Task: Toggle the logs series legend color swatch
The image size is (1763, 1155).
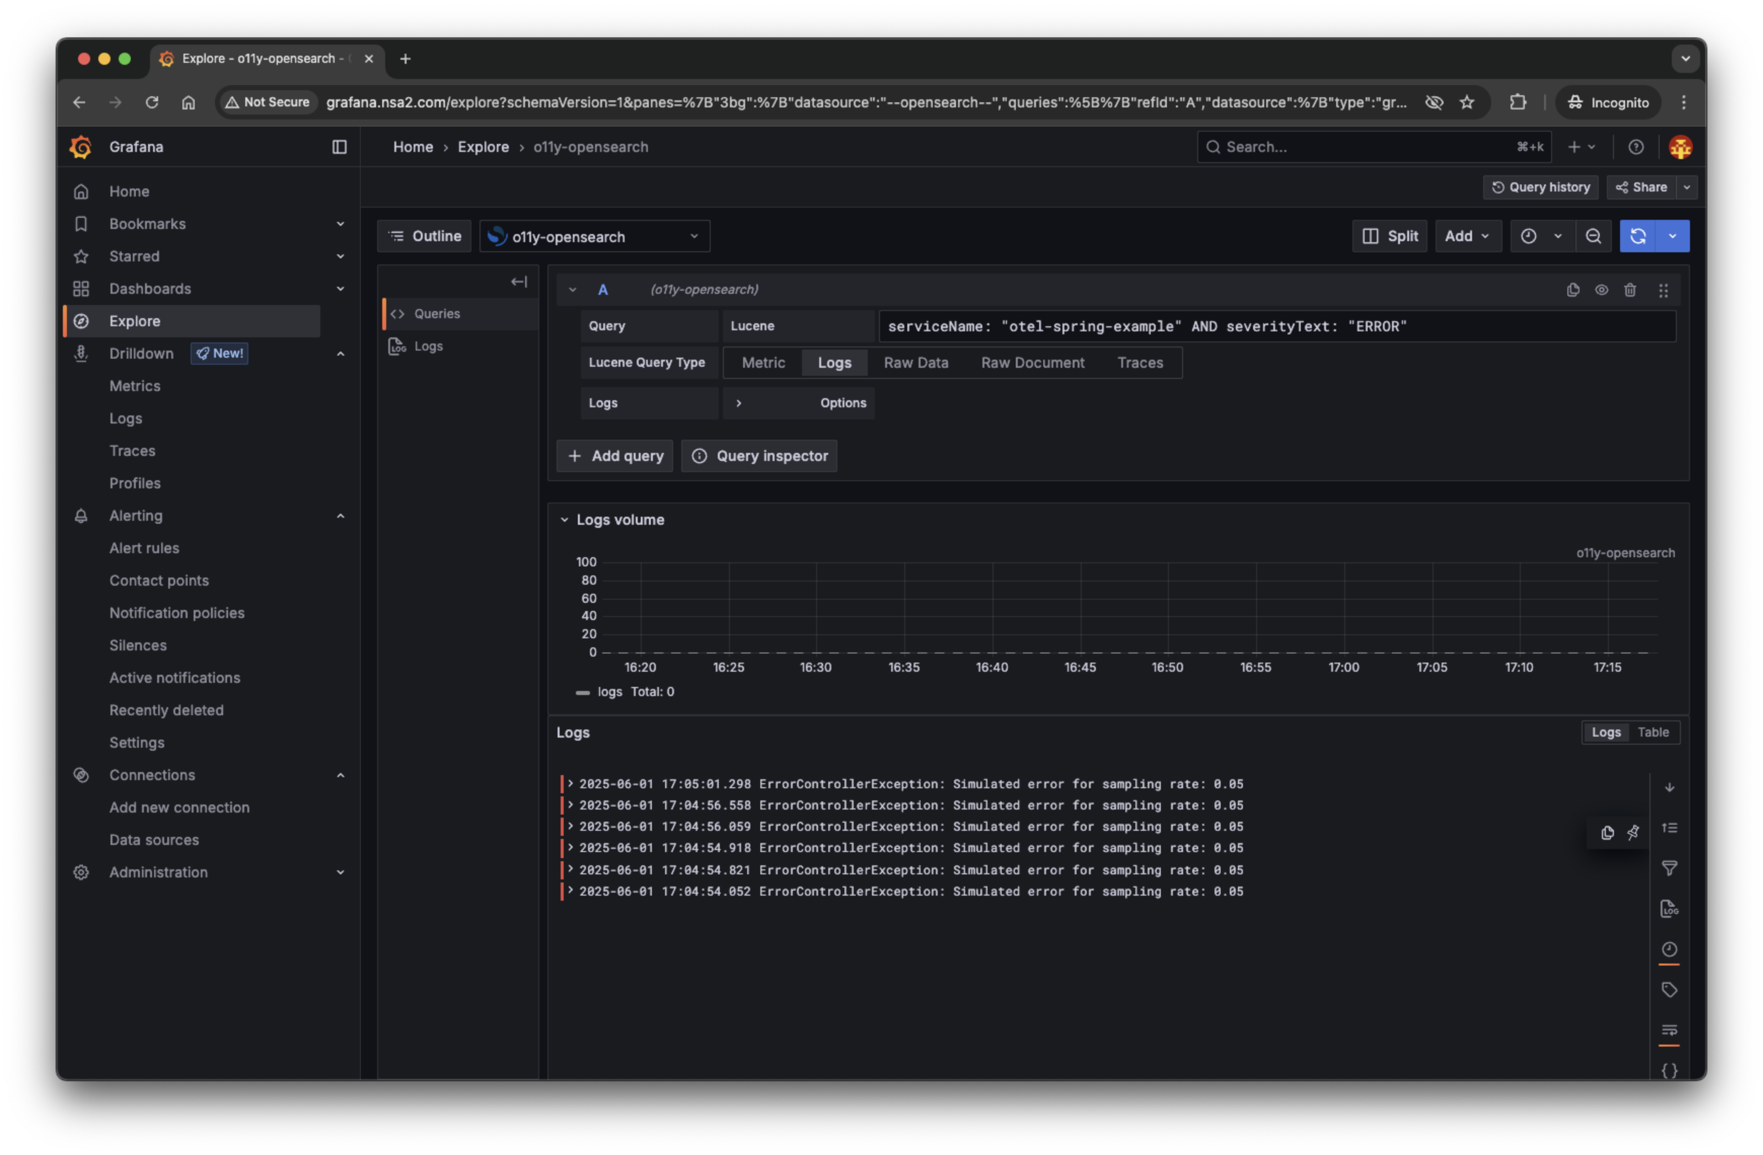Action: click(582, 693)
